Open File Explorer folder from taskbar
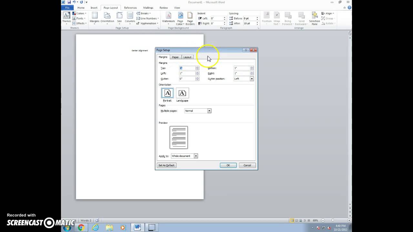The image size is (413, 232). (x=109, y=227)
